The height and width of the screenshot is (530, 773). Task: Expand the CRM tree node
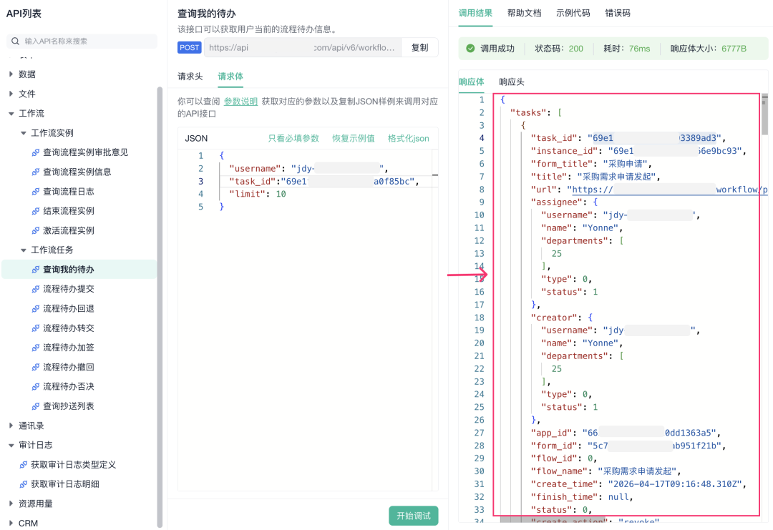tap(11, 523)
